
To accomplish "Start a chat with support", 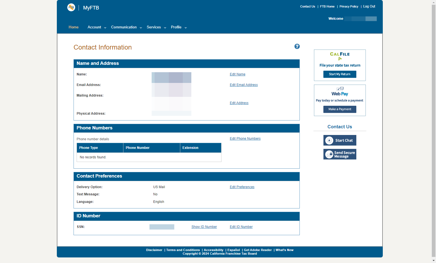I will tap(340, 140).
